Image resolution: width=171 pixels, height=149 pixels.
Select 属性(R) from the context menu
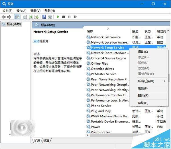tap(143, 96)
